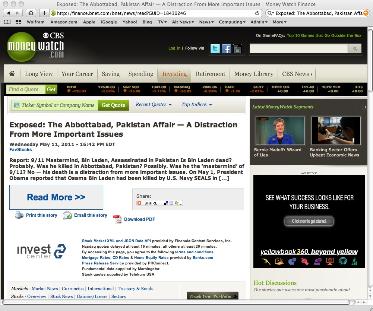373x311 pixels.
Task: Open the Facebook follow icon
Action: coord(226,48)
